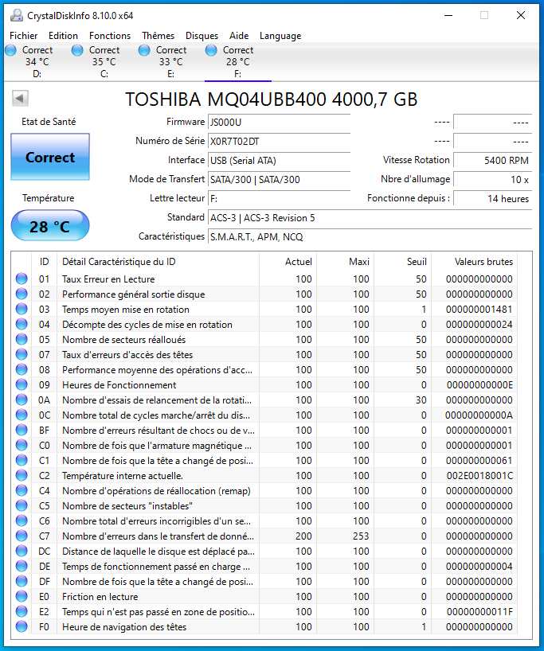Click status orb for attribute 09 row
544x651 pixels.
tap(22, 384)
